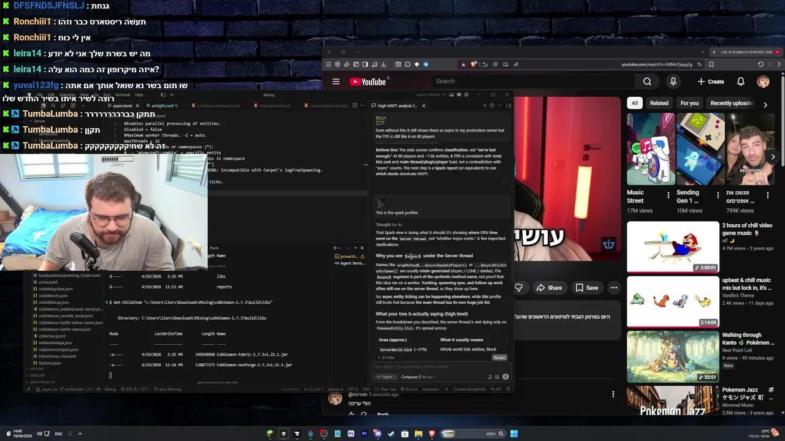Screen dimensions: 785x441
Task: Open the Agent mode dropdown
Action: click(386, 377)
